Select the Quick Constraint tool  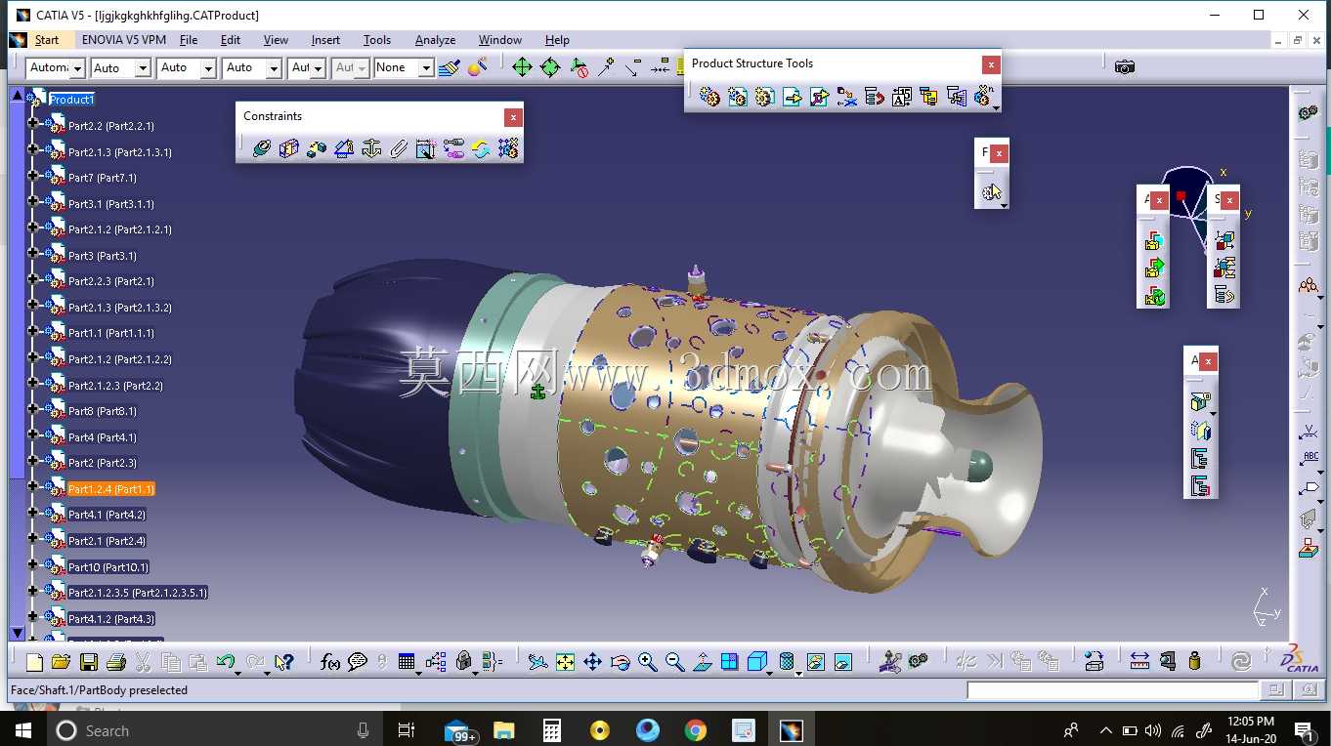(x=425, y=148)
